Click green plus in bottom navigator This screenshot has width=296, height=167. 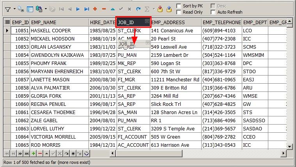tap(34, 153)
